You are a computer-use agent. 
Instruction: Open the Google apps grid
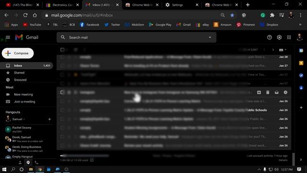coord(289,37)
